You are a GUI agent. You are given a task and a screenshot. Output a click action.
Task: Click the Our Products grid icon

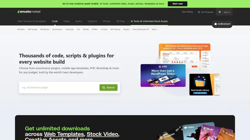pyautogui.click(x=199, y=12)
